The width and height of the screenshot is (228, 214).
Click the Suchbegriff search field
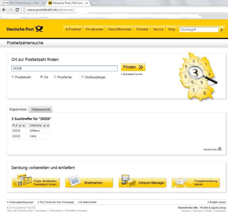(199, 30)
